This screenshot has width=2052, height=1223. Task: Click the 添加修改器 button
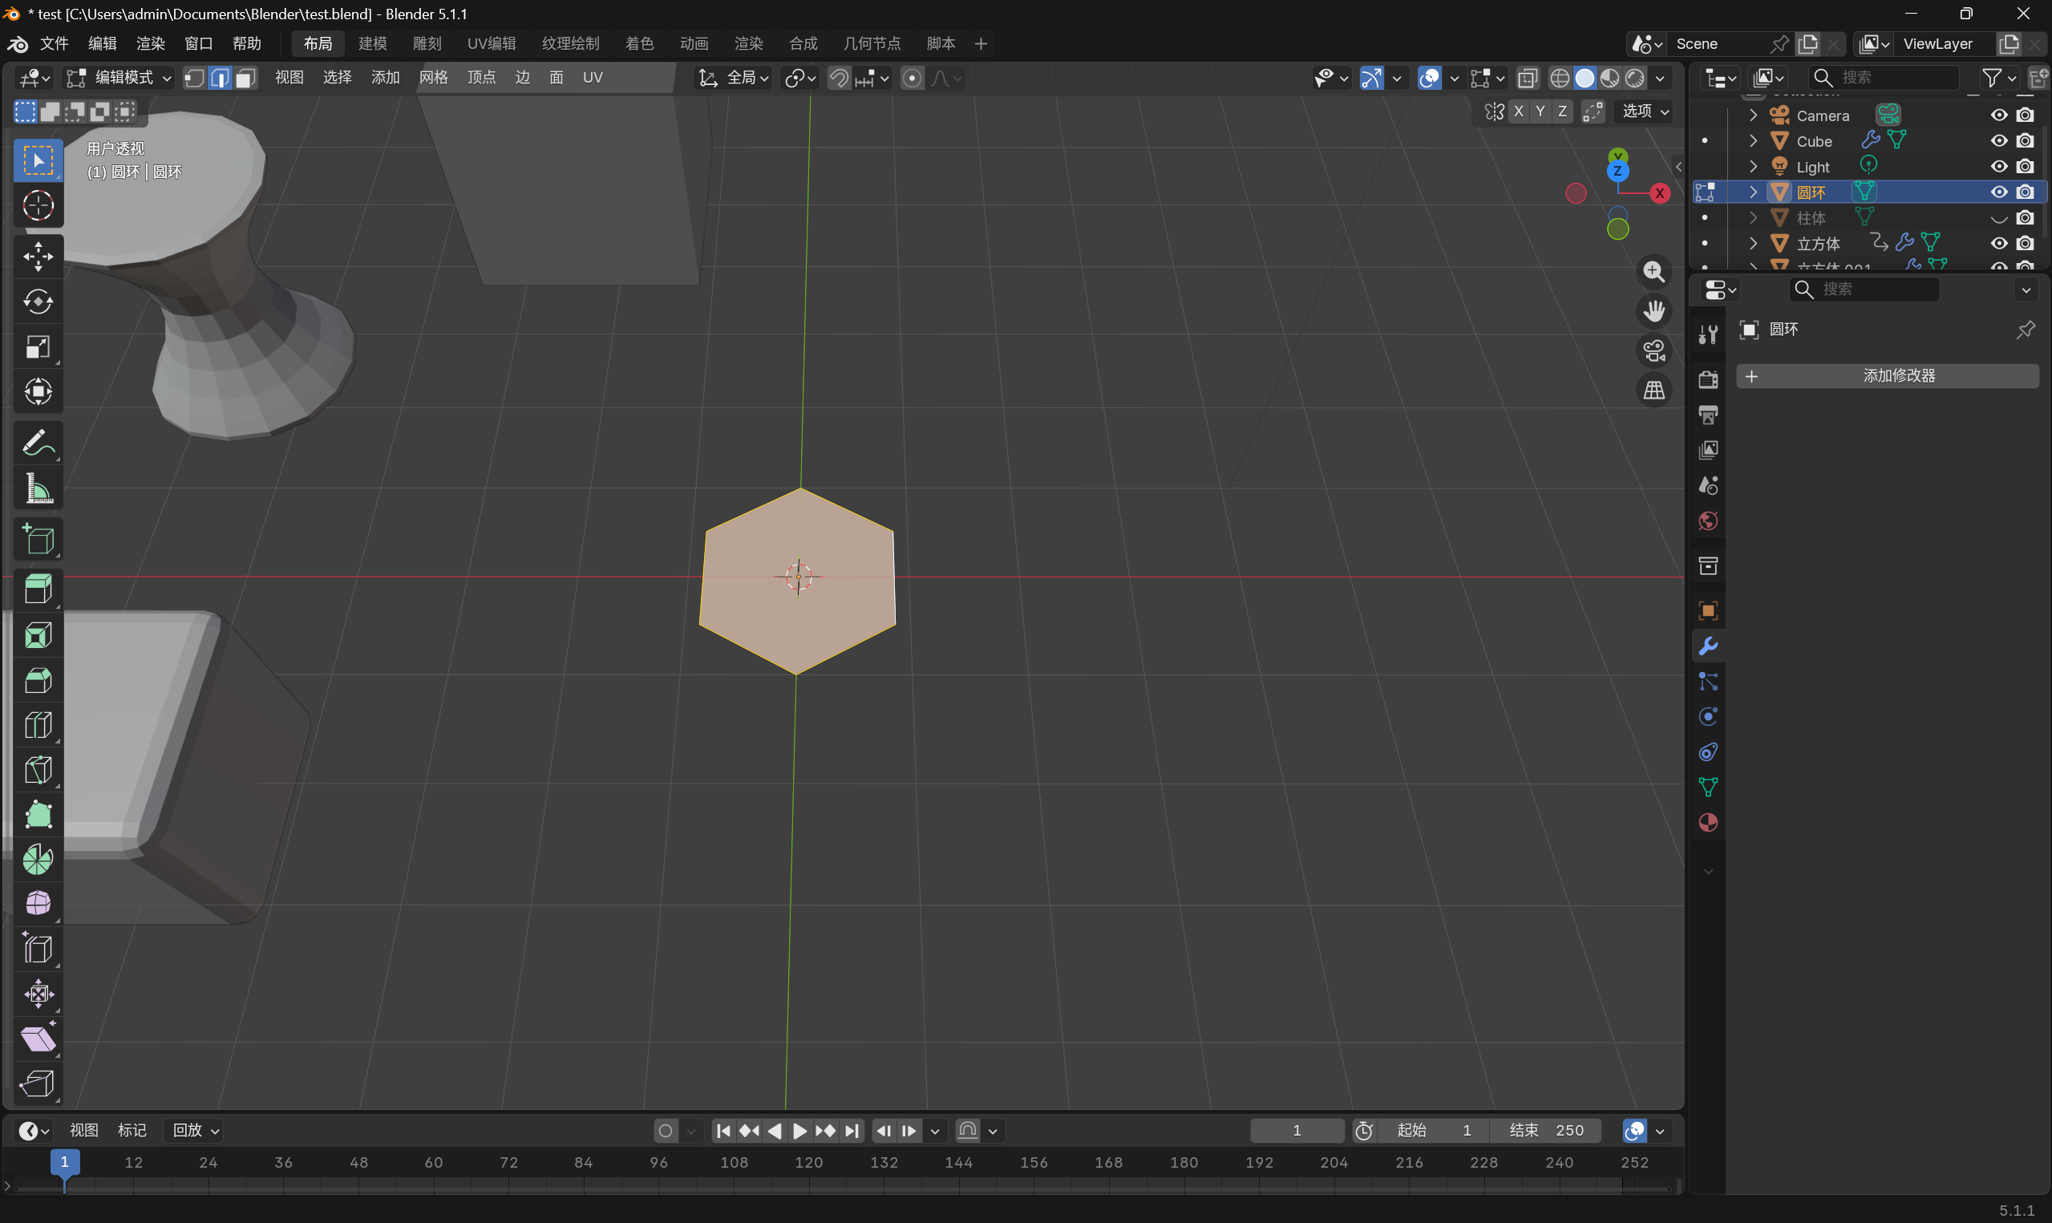1888,376
